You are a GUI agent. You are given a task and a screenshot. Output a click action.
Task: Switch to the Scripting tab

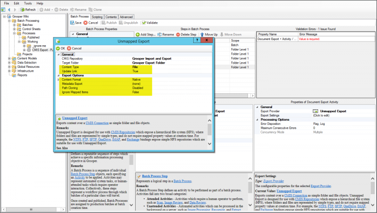[97, 16]
